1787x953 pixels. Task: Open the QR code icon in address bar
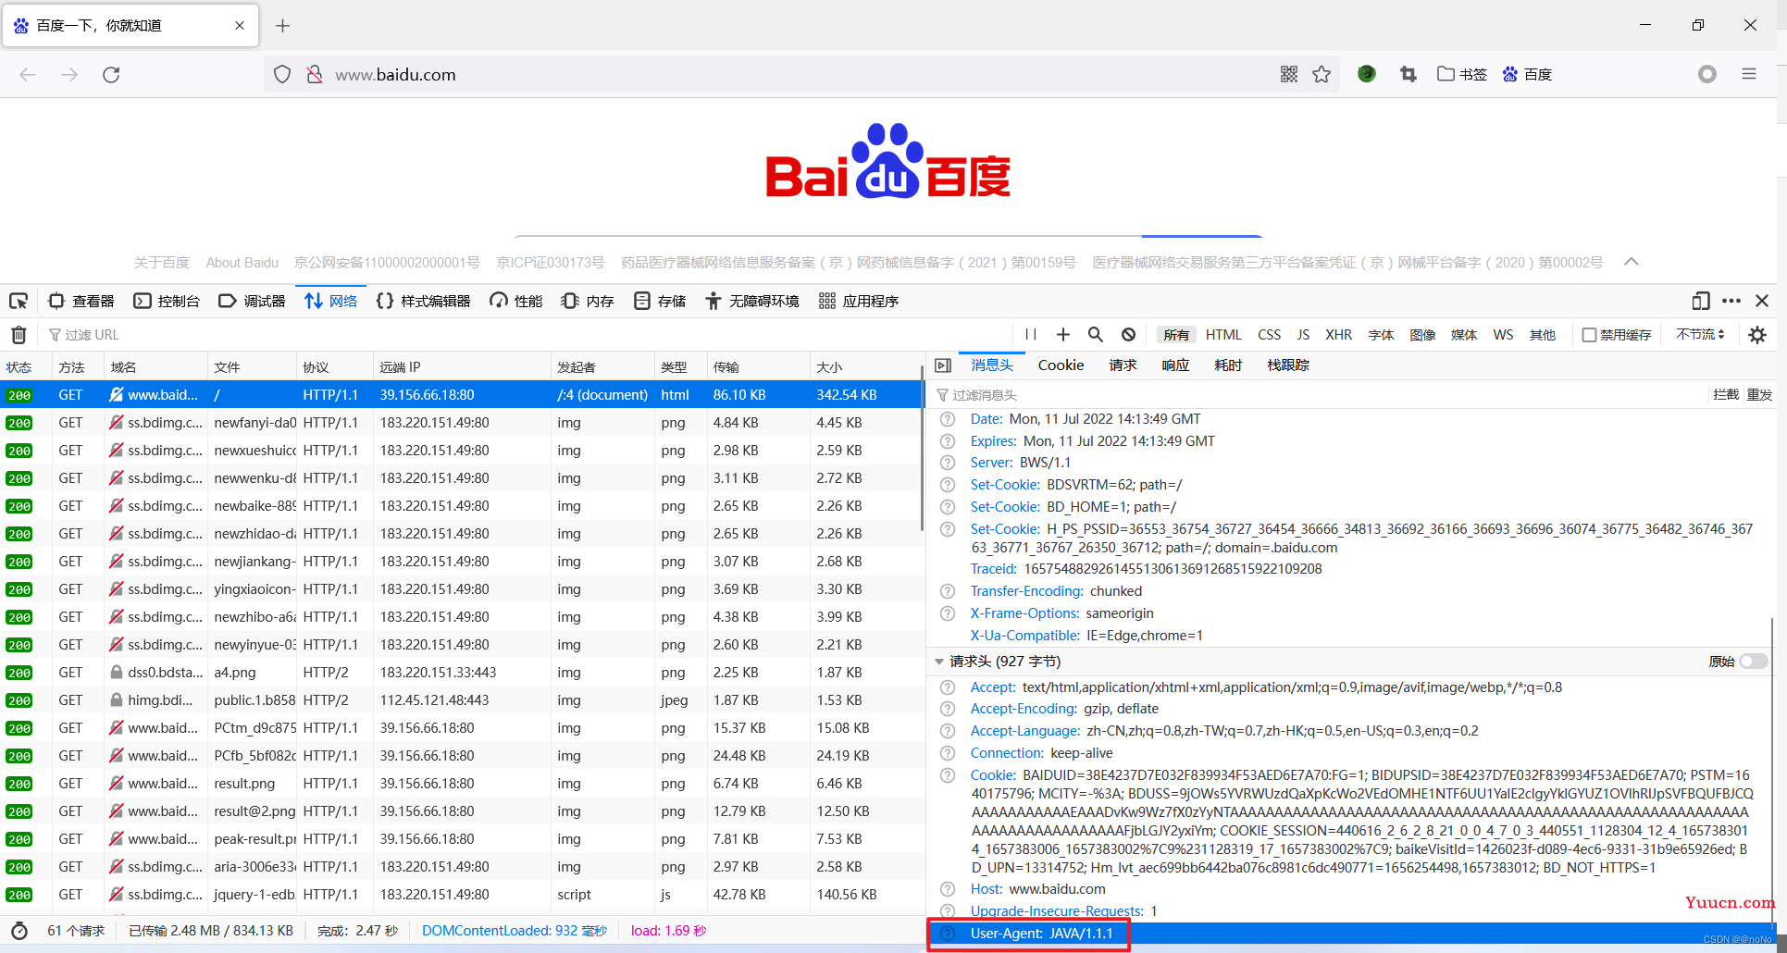point(1289,75)
